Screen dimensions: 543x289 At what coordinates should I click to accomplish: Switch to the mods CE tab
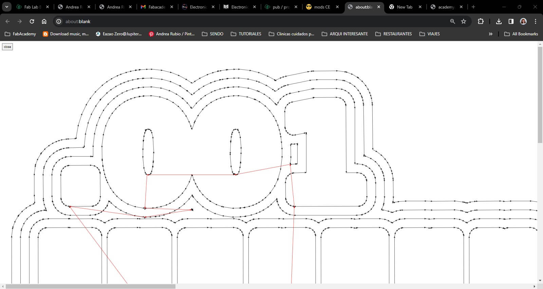click(322, 7)
